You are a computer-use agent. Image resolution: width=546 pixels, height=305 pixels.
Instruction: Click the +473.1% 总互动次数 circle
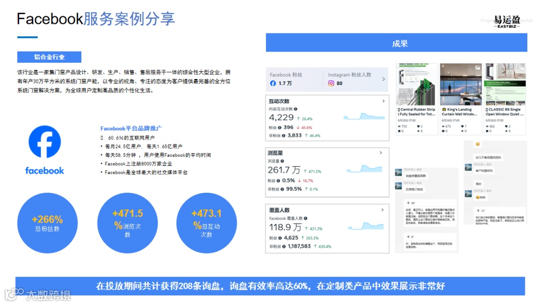click(206, 223)
